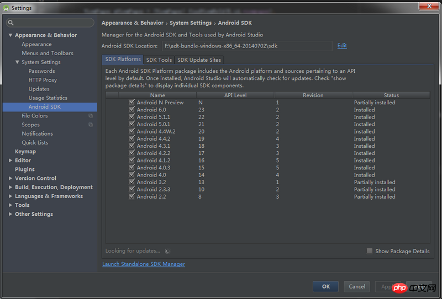
Task: Enable Show Package Details checkbox
Action: [x=370, y=251]
